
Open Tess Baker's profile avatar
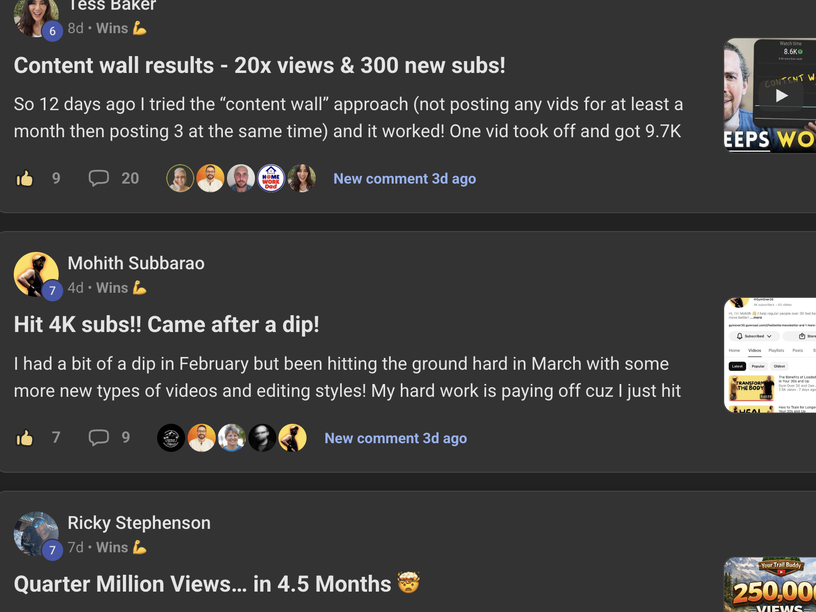click(x=36, y=16)
